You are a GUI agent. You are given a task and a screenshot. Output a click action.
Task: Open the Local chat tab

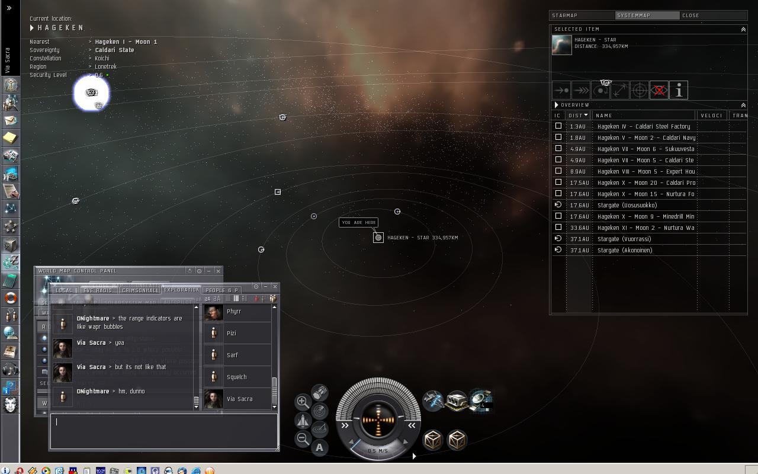point(65,290)
